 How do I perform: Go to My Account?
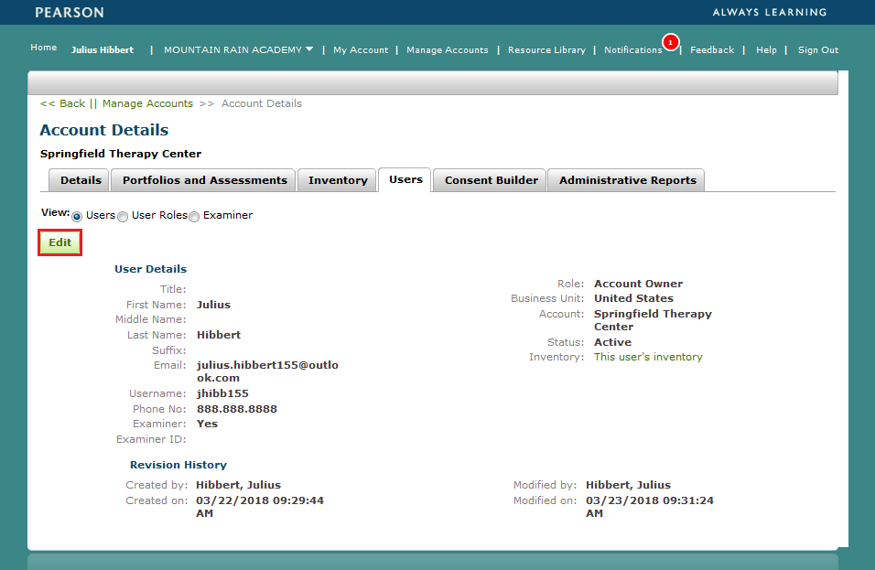tap(360, 50)
